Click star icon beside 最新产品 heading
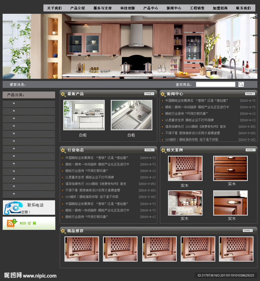This screenshot has height=281, width=260. [63, 94]
